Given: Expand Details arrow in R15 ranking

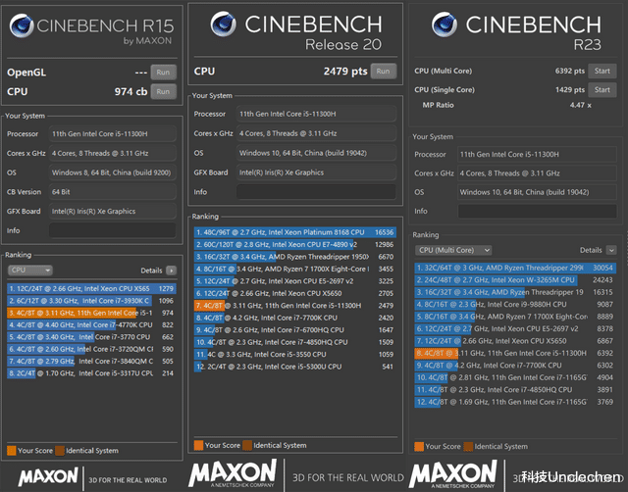Looking at the screenshot, I should click(171, 271).
